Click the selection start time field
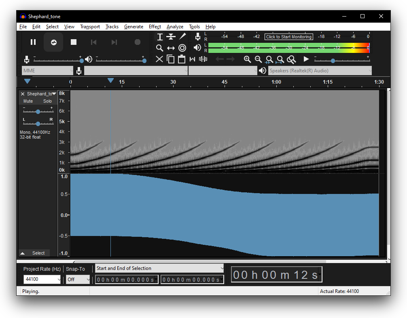 (127, 280)
